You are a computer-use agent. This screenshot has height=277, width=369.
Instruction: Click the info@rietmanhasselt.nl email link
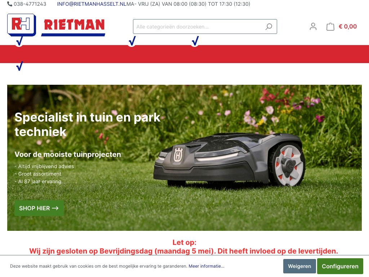[x=92, y=4]
